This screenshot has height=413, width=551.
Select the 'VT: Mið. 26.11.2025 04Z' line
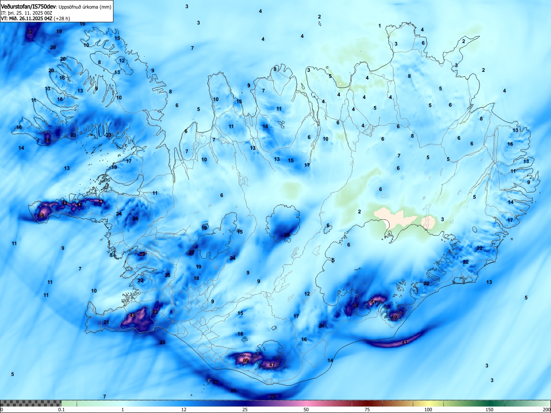27,18
